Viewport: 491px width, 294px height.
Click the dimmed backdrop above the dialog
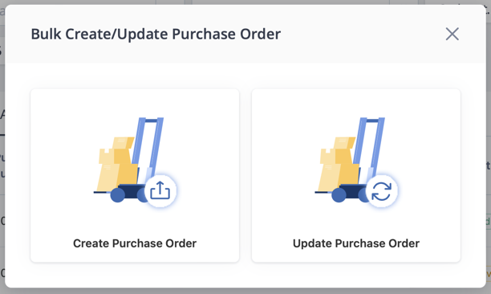click(x=245, y=2)
